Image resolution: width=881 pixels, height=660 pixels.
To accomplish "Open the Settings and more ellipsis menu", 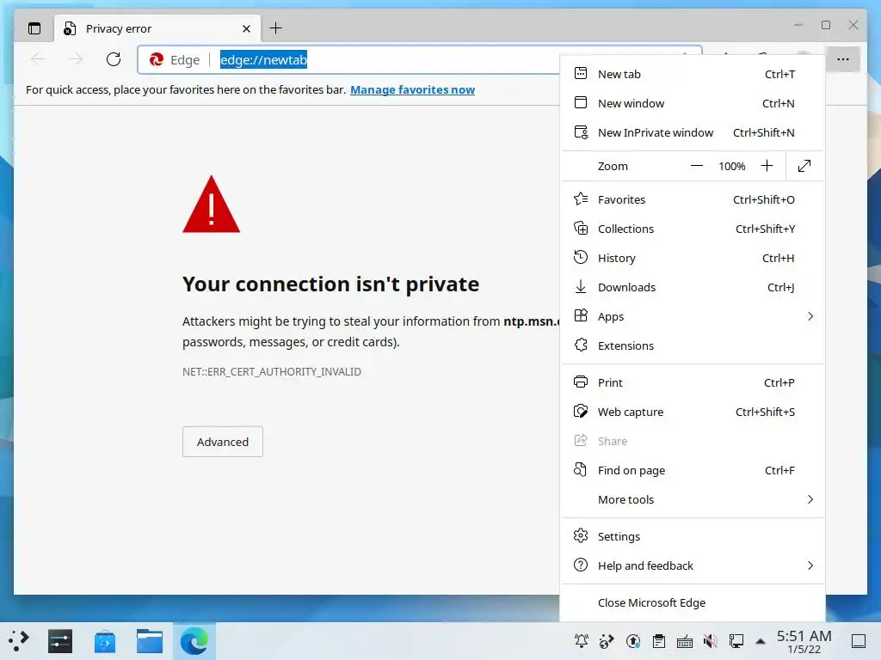I will 843,59.
